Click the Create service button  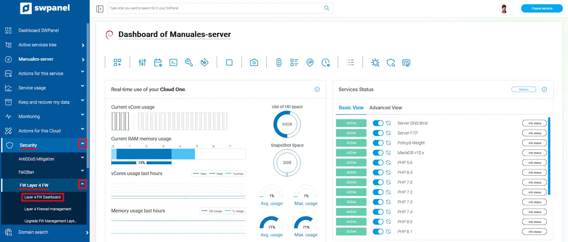(542, 9)
